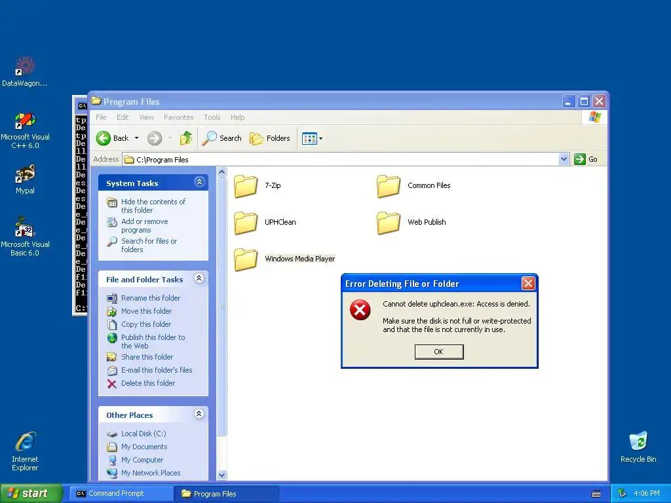
Task: Click OK in the error dialog
Action: coord(438,352)
